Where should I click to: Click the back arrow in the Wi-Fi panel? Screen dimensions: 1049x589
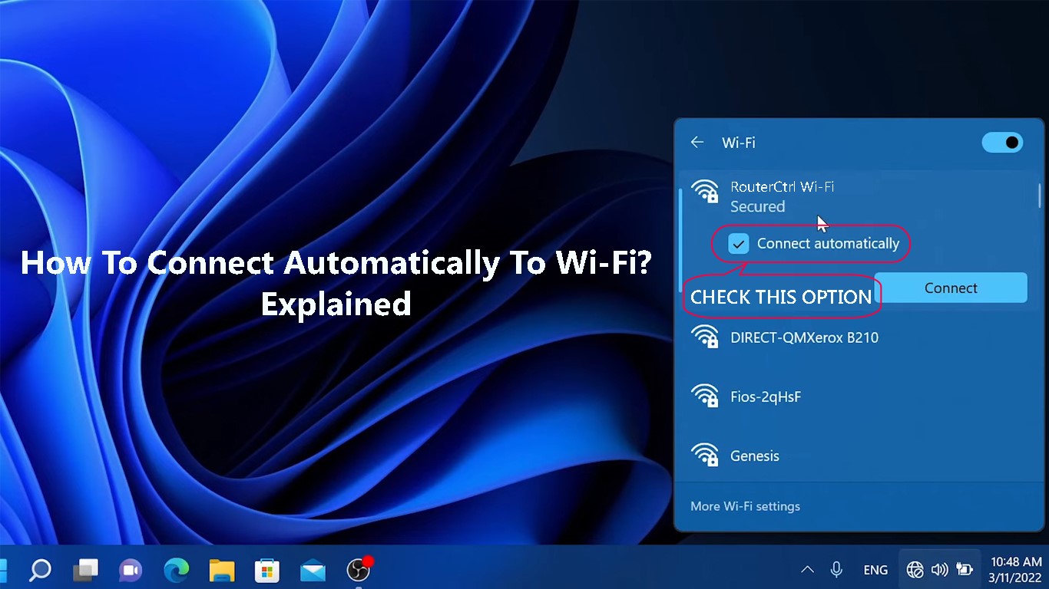coord(697,142)
